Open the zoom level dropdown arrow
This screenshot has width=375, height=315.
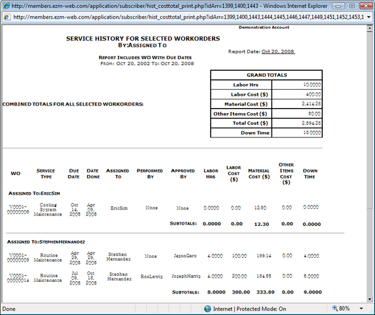click(x=361, y=308)
